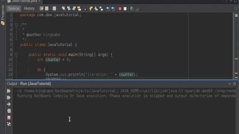Re-run the build from Output sidebar

[x=9, y=91]
